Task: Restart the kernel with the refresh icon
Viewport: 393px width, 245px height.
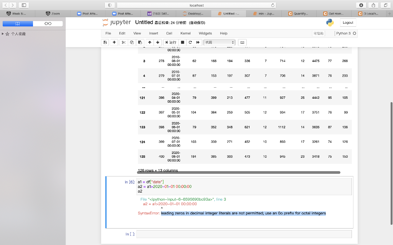Action: [190, 42]
